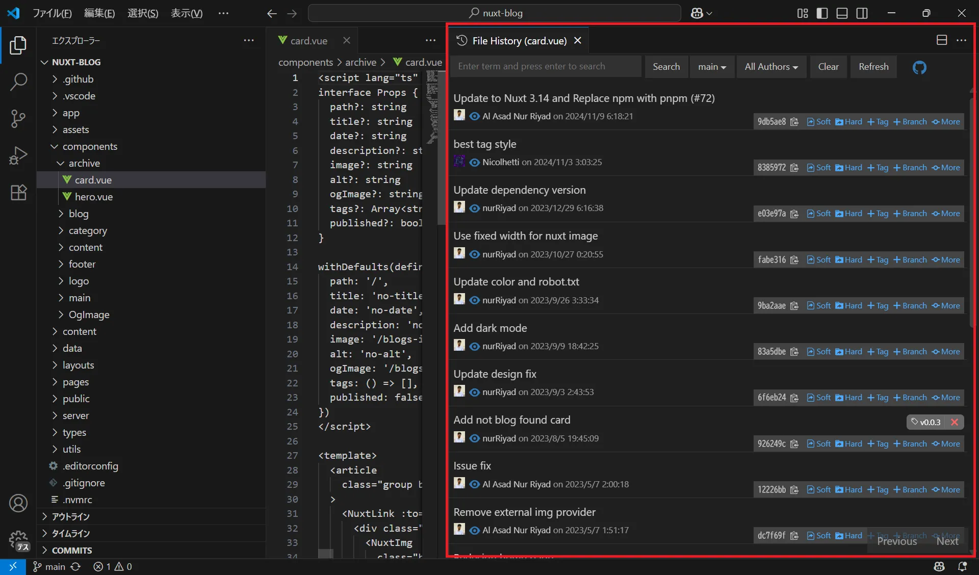Click the Copilot icon in title bar
The width and height of the screenshot is (979, 575).
point(697,13)
